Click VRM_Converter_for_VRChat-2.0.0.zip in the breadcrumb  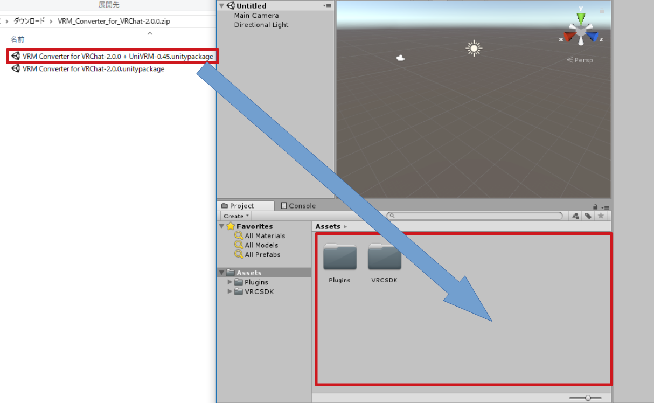114,22
